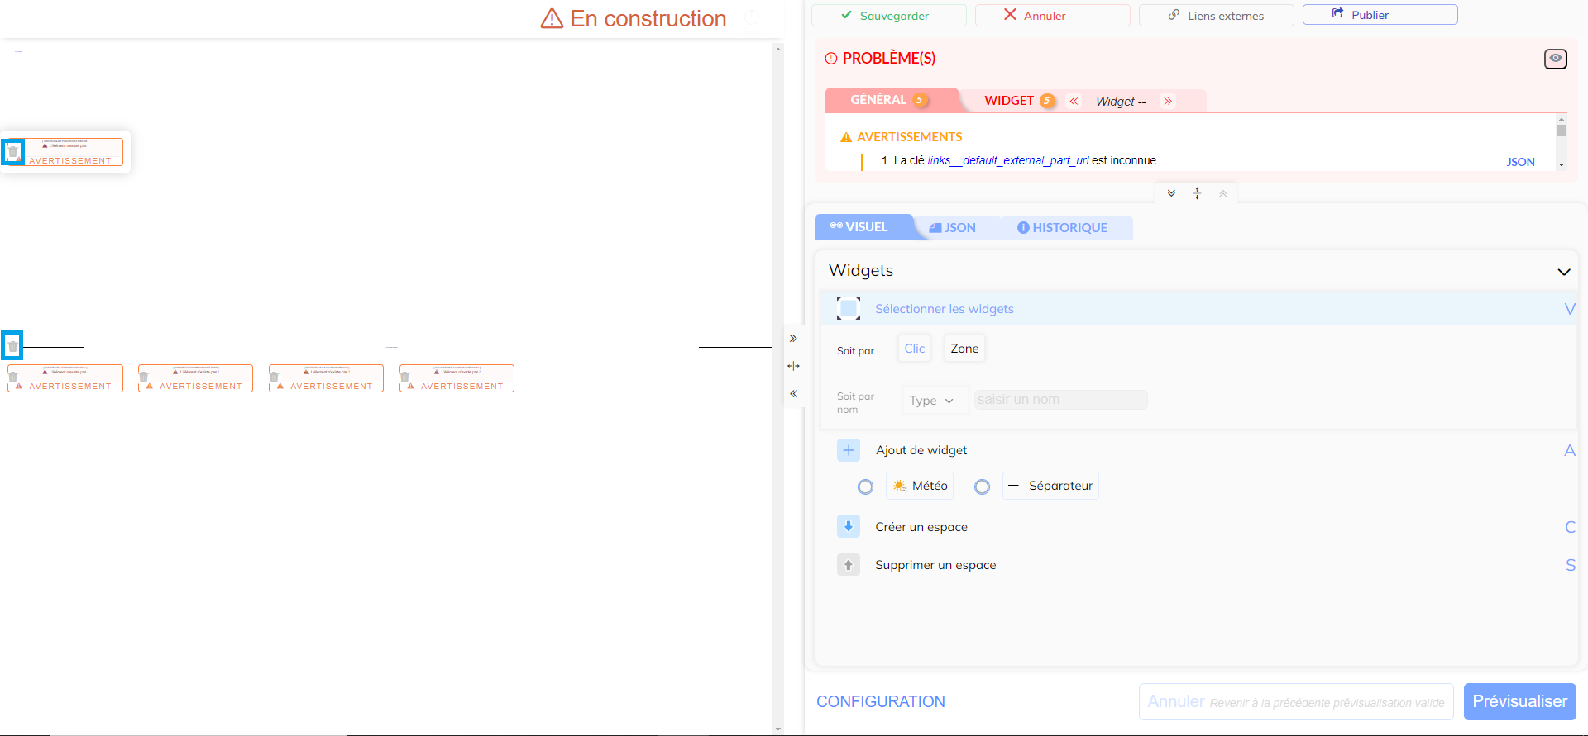
Task: Click the down arrow icon for Créer un espace
Action: [848, 527]
